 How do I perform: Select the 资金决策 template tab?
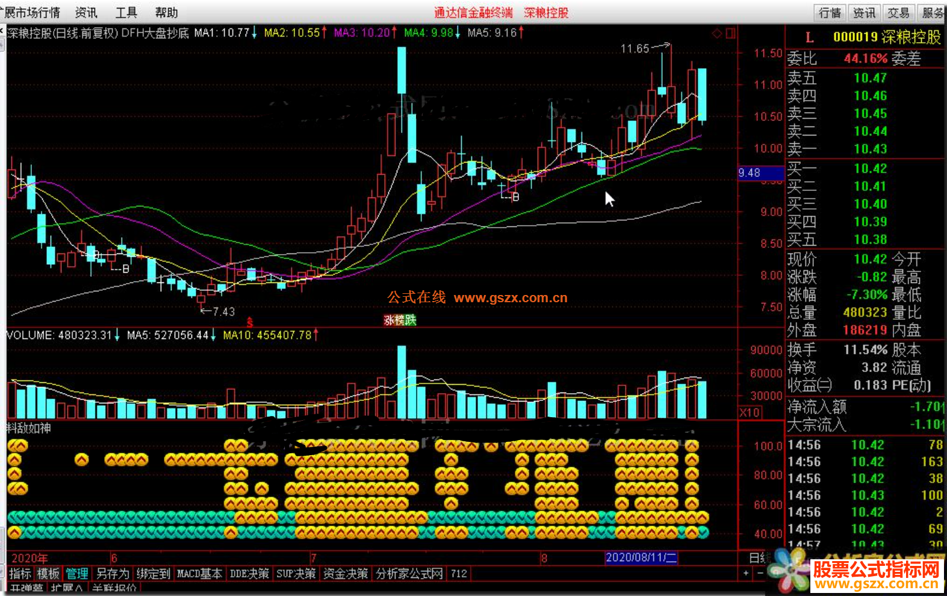[x=346, y=574]
